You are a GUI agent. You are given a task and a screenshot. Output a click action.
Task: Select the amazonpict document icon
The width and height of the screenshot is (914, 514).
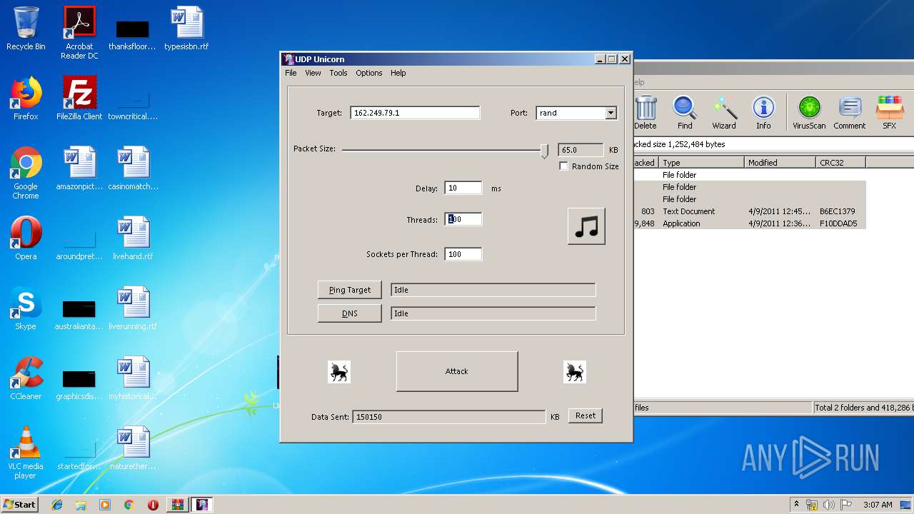coord(79,168)
